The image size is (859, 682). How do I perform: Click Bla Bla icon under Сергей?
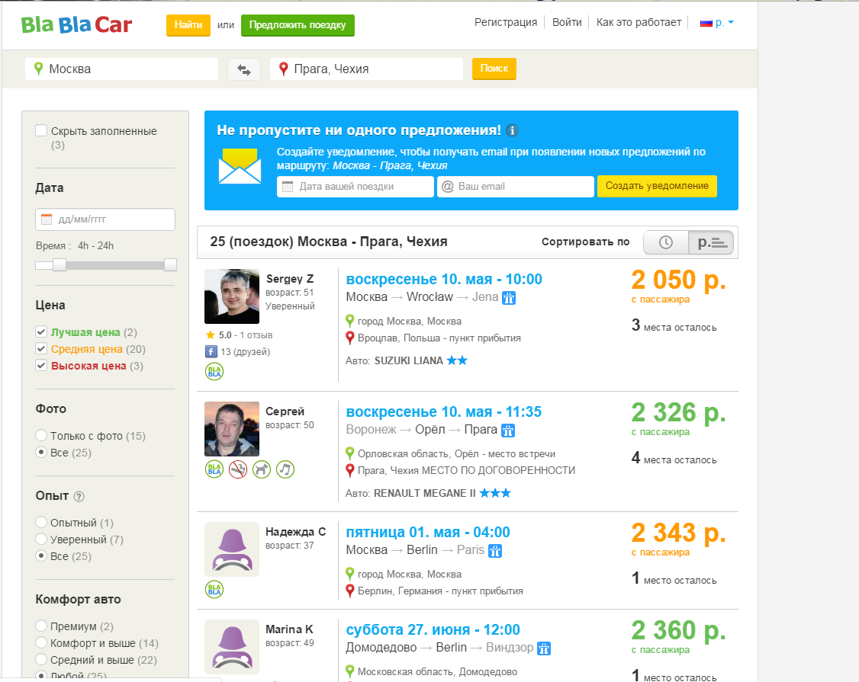[x=214, y=469]
